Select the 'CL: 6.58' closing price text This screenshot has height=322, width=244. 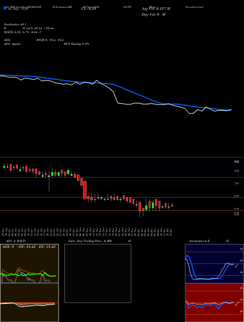click(88, 8)
